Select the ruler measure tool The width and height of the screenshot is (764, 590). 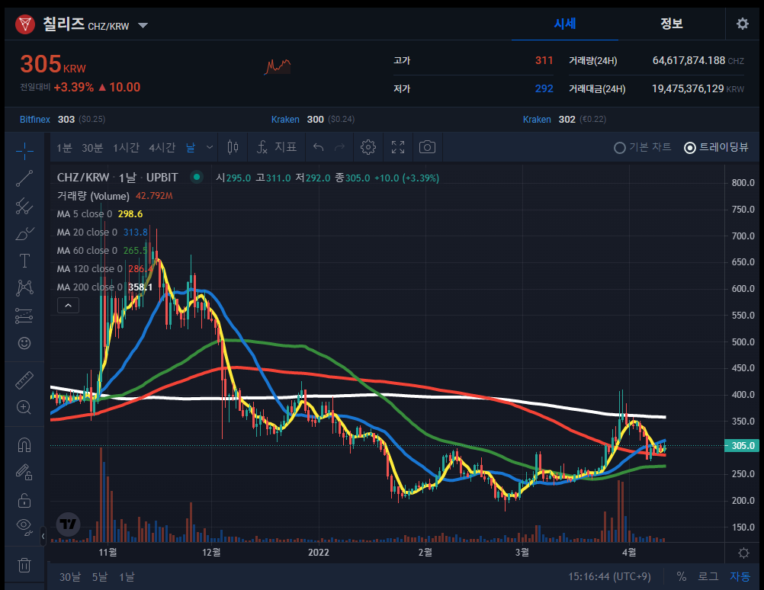tap(24, 380)
